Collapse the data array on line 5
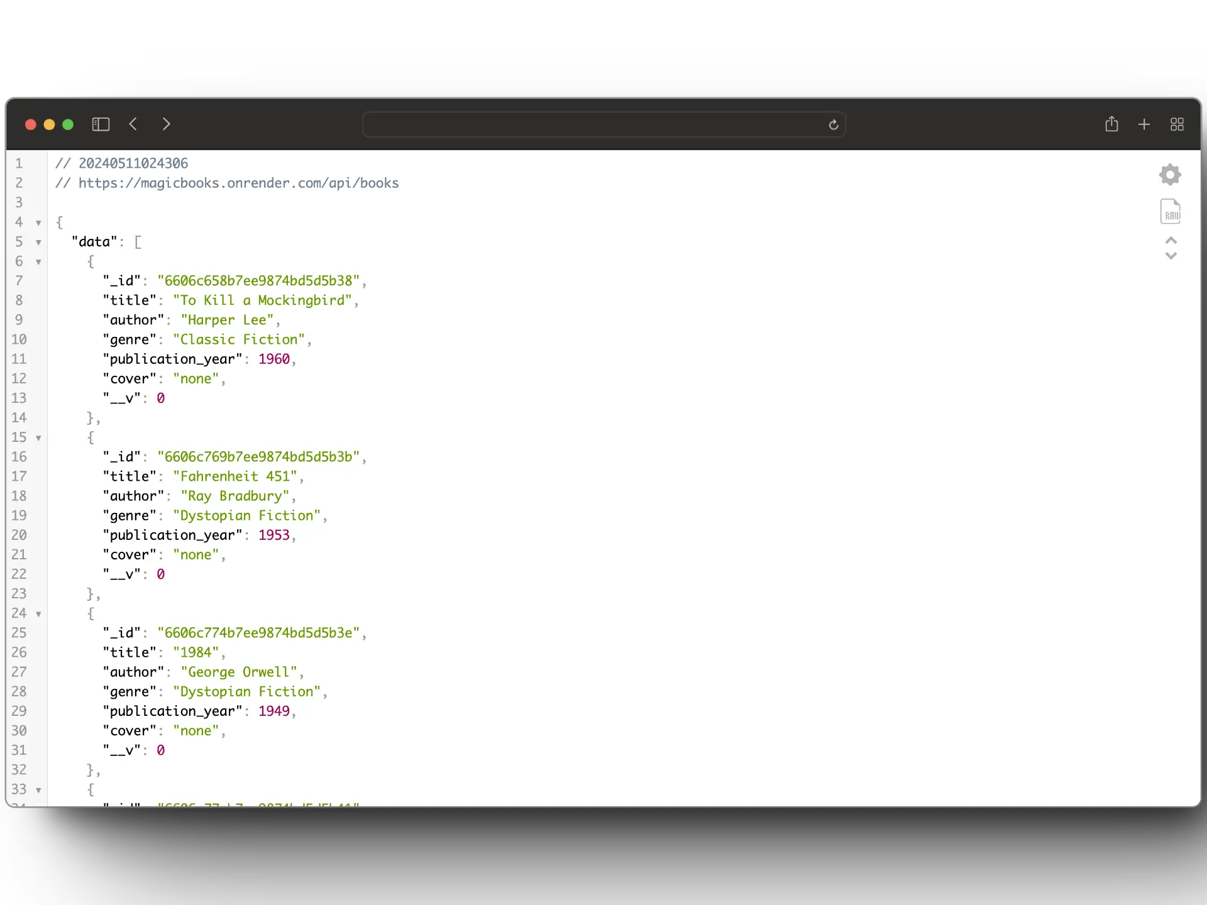Image resolution: width=1207 pixels, height=905 pixels. [x=38, y=242]
